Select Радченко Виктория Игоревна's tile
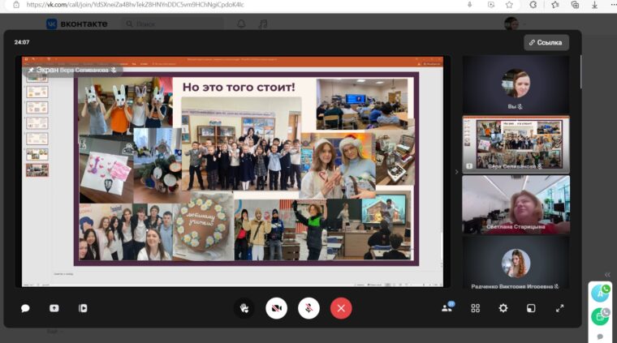This screenshot has width=617, height=343. (x=516, y=264)
